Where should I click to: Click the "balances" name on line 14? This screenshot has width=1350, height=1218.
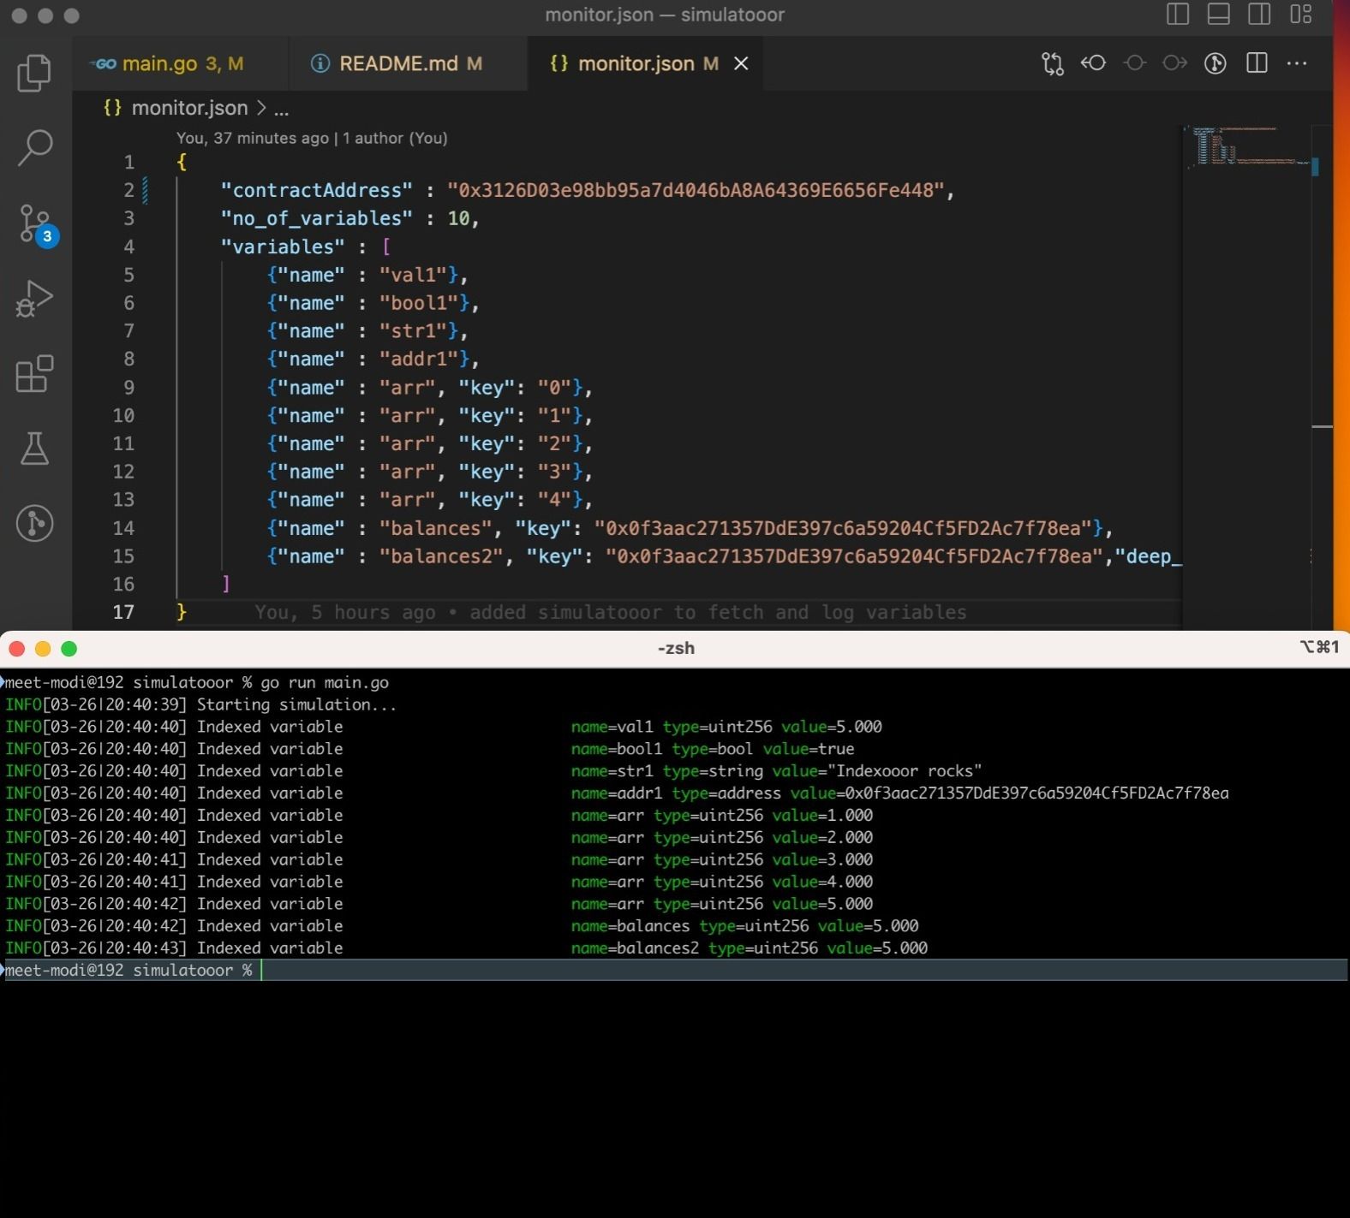437,528
